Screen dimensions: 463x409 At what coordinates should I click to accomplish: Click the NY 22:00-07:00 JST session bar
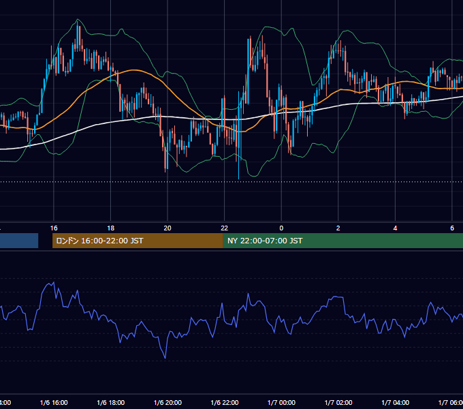click(x=342, y=241)
